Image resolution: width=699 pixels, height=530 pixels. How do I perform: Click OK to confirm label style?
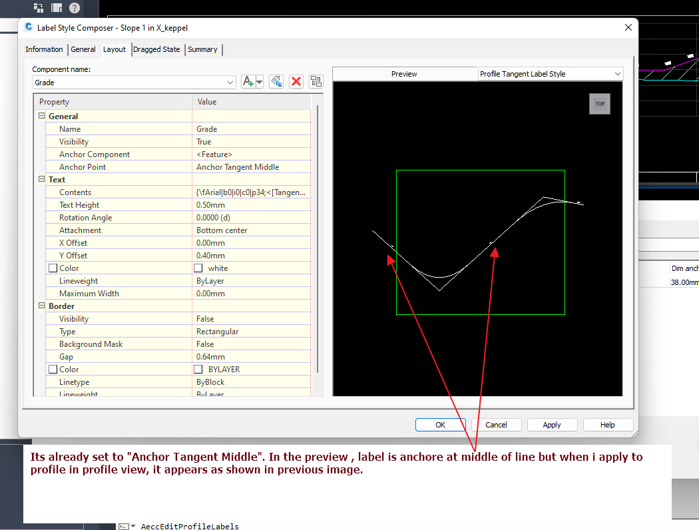pos(440,424)
